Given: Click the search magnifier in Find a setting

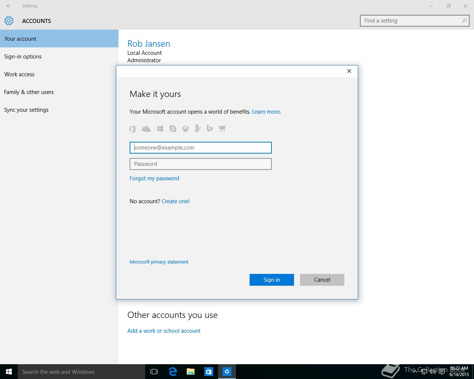Looking at the screenshot, I should (464, 21).
